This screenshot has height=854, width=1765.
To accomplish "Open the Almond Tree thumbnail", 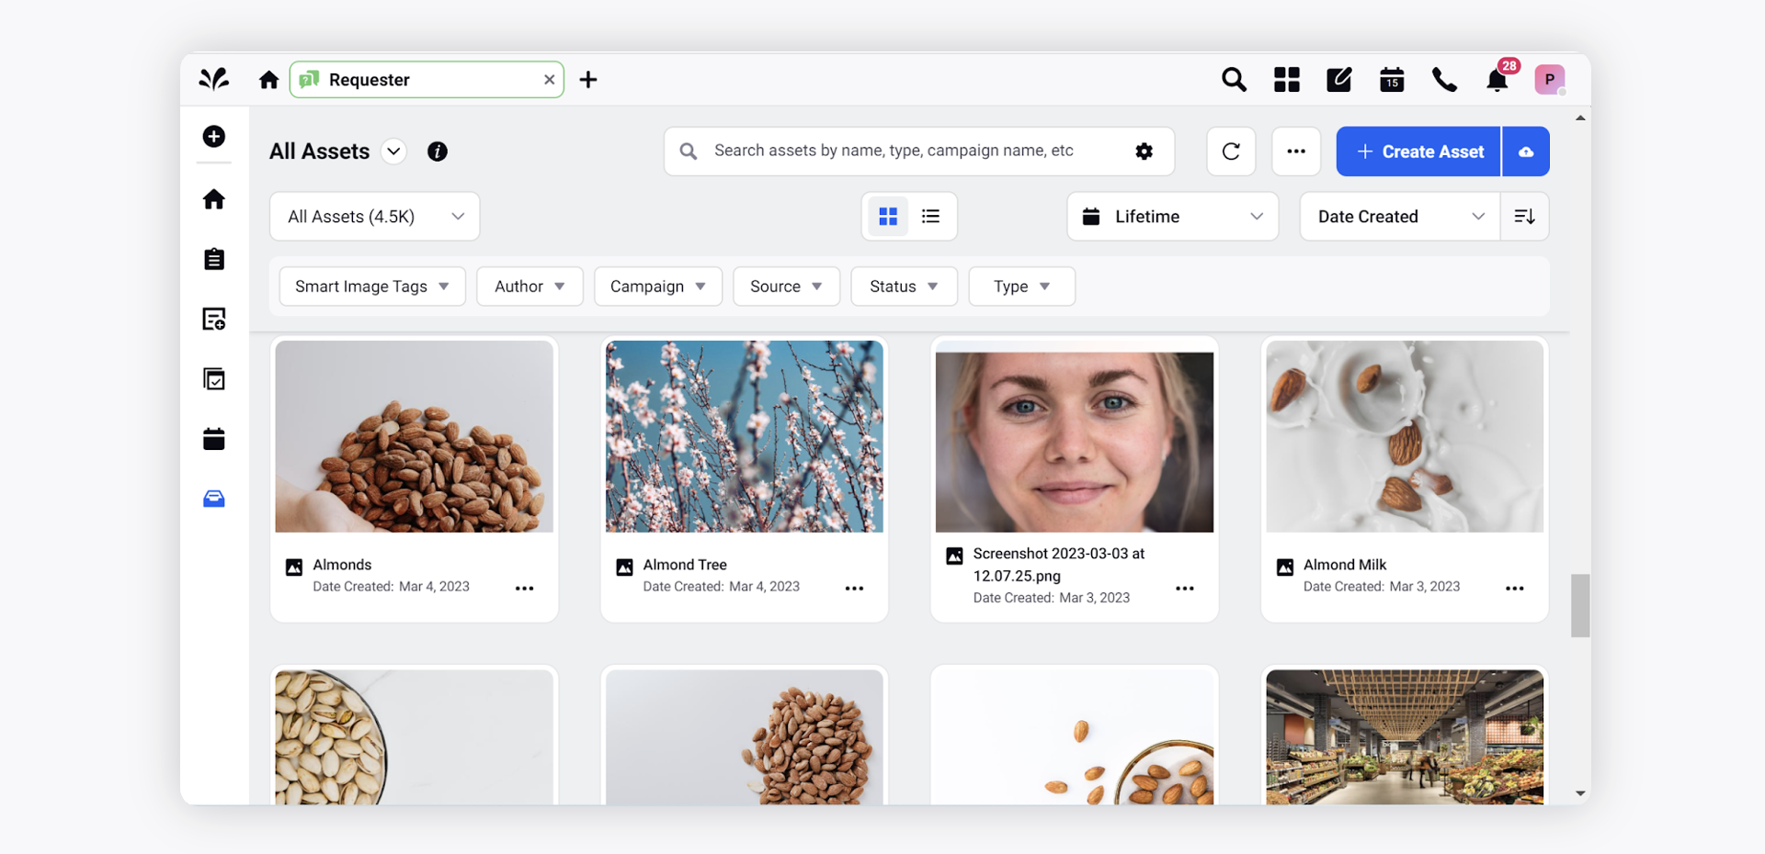I will 745,436.
